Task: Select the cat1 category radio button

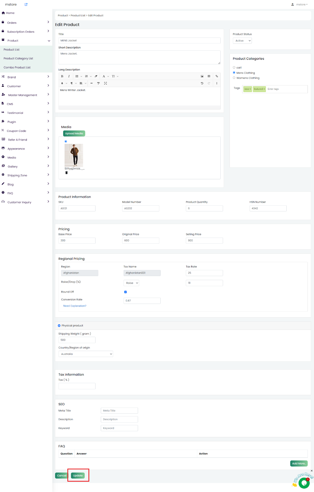Action: point(234,67)
